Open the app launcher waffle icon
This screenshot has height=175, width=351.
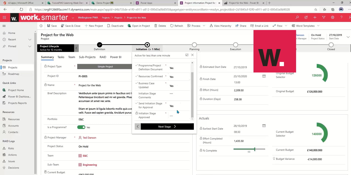pyautogui.click(x=4, y=17)
